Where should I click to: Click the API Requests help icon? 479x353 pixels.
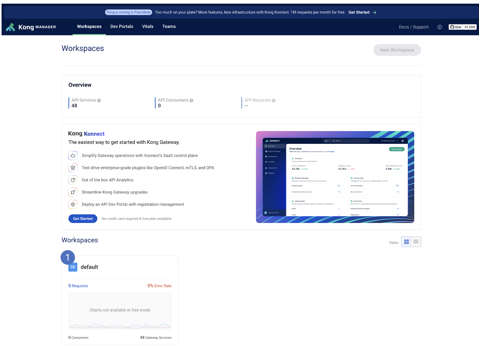coord(274,101)
